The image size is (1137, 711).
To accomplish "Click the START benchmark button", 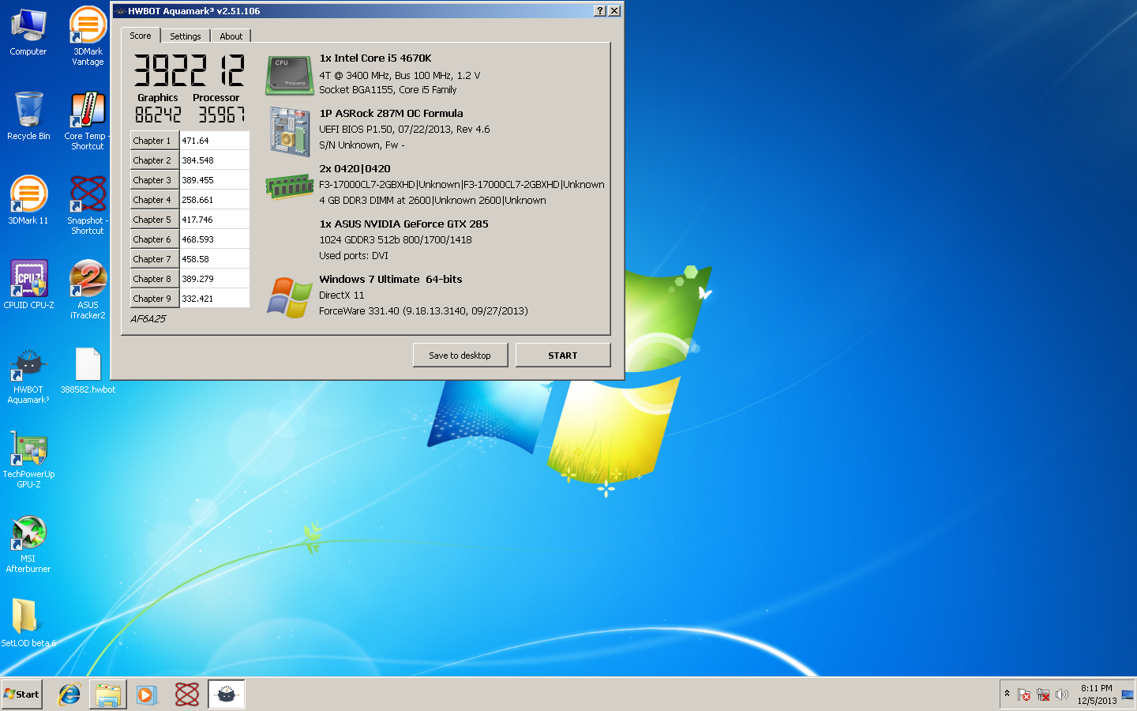I will tap(563, 355).
